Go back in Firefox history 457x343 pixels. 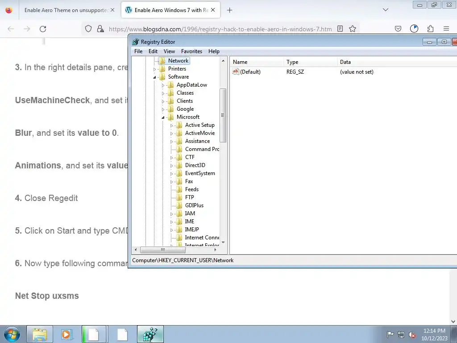pos(11,29)
